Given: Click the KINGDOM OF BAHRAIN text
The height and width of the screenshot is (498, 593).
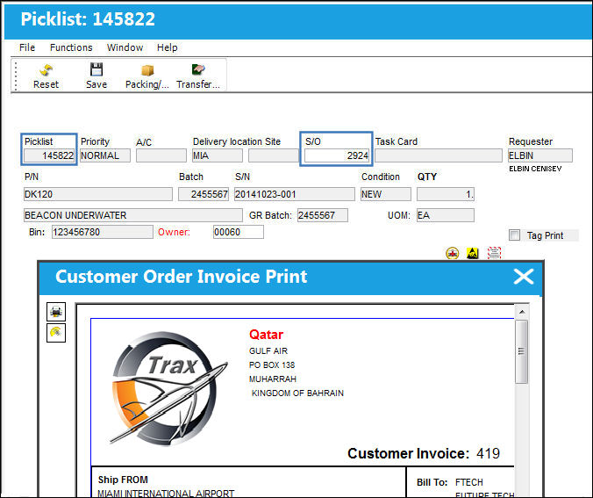Looking at the screenshot, I should tap(297, 393).
